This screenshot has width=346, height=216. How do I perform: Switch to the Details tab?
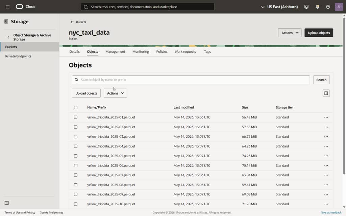click(75, 52)
